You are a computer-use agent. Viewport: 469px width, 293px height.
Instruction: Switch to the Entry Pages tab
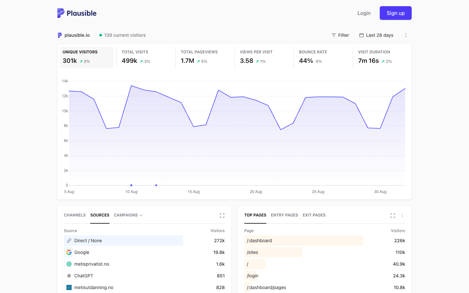tap(284, 215)
